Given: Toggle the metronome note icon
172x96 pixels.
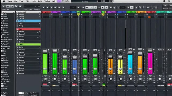Looking at the screenshot, I should point(95,7).
